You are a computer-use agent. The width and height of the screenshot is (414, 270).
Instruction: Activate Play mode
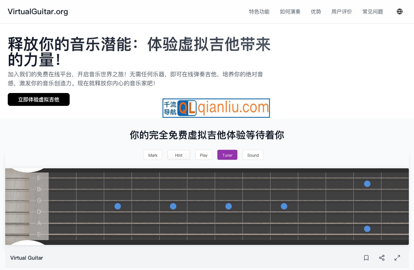click(x=203, y=155)
